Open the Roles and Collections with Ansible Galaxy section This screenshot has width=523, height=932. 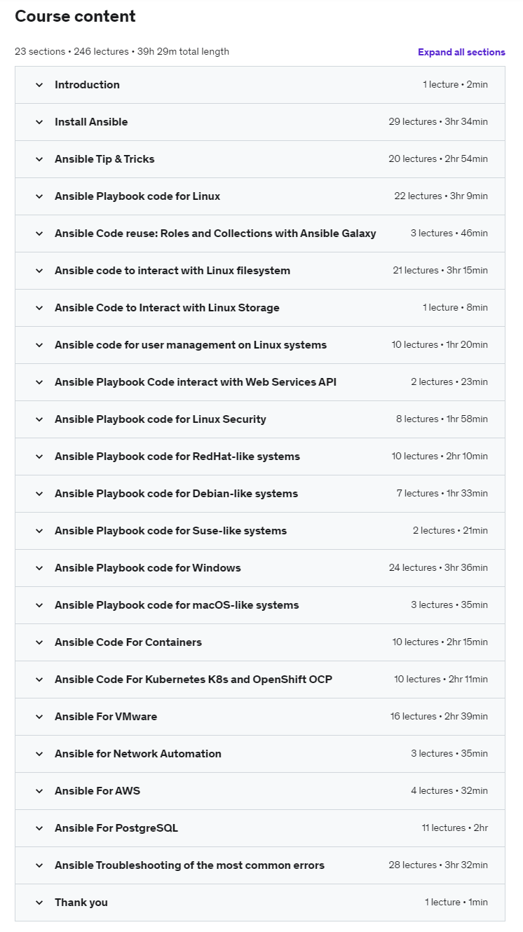coord(215,234)
